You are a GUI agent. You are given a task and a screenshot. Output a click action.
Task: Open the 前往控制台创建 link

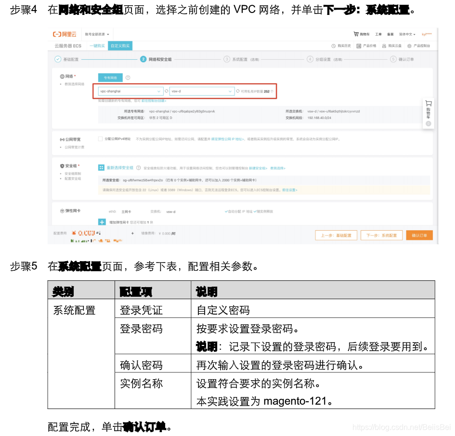(x=154, y=101)
